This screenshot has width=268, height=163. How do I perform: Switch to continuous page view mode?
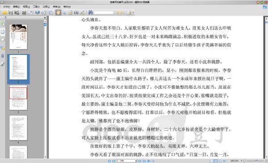click(216, 161)
